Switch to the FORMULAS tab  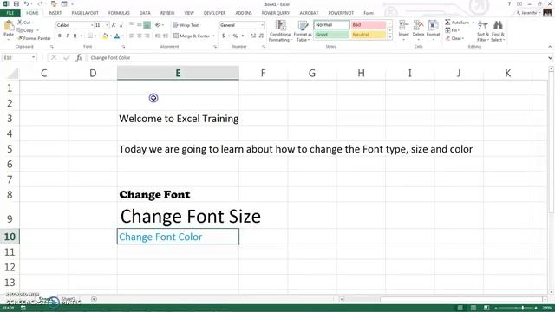click(x=119, y=13)
